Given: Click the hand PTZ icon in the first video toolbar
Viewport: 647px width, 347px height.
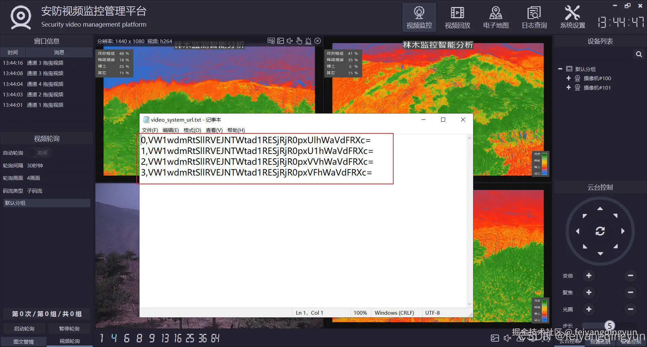Looking at the screenshot, I should click(299, 41).
